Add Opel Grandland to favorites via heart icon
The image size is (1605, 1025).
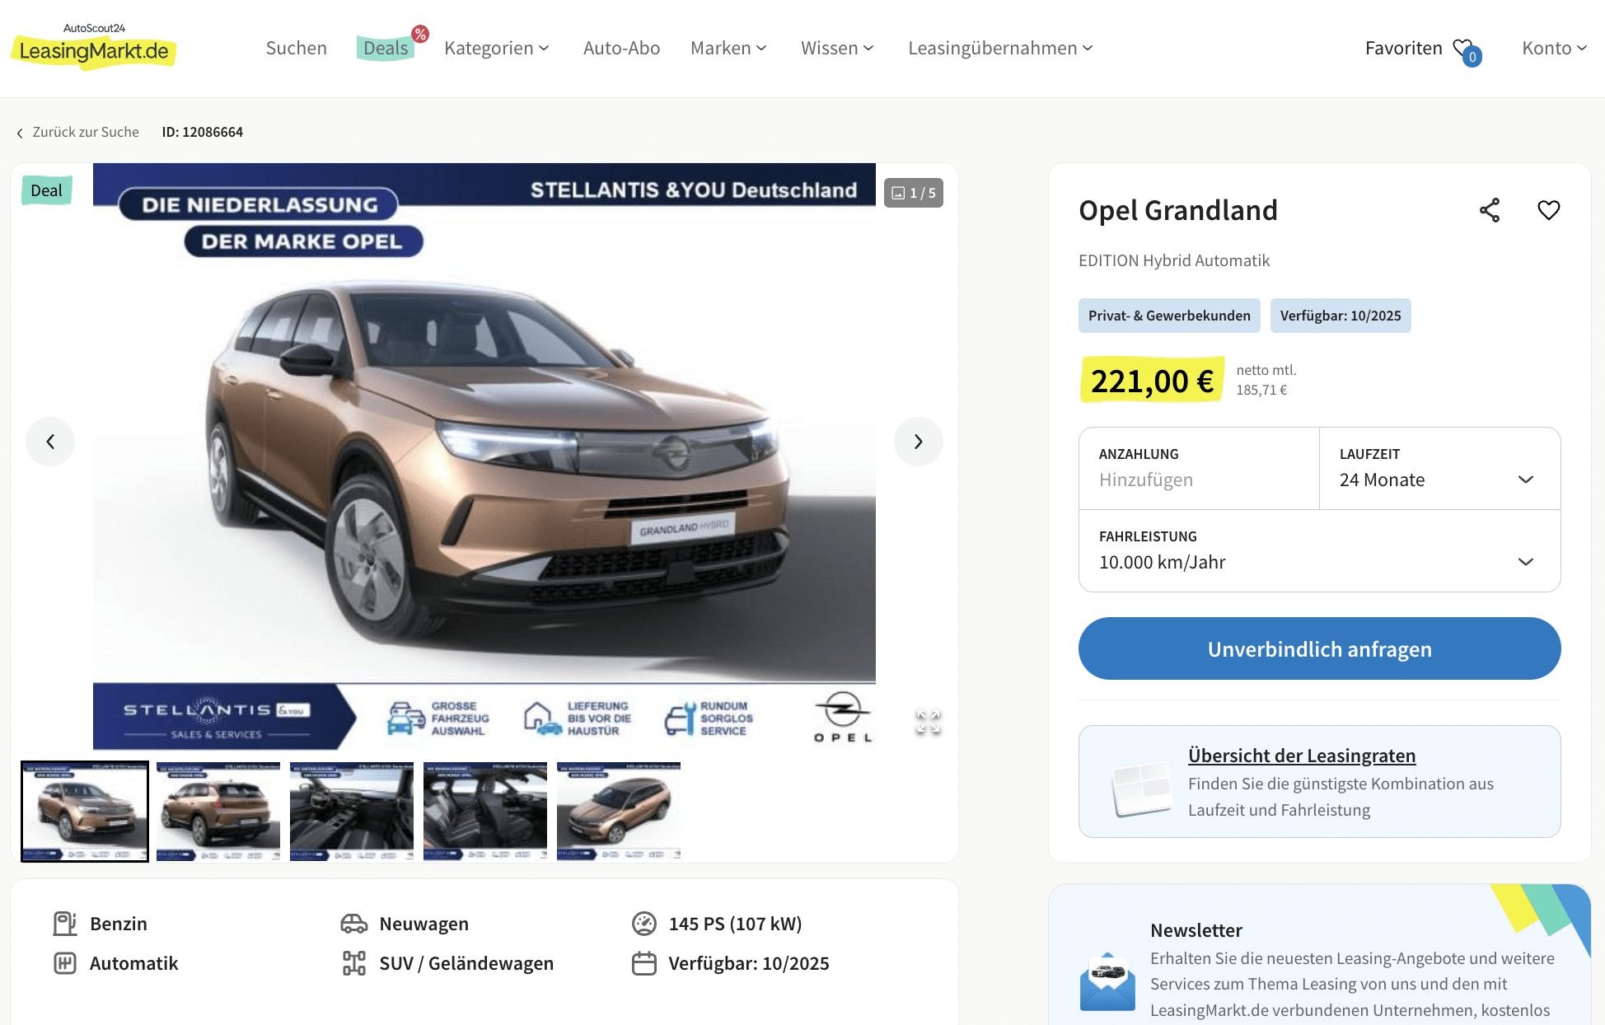(x=1549, y=210)
